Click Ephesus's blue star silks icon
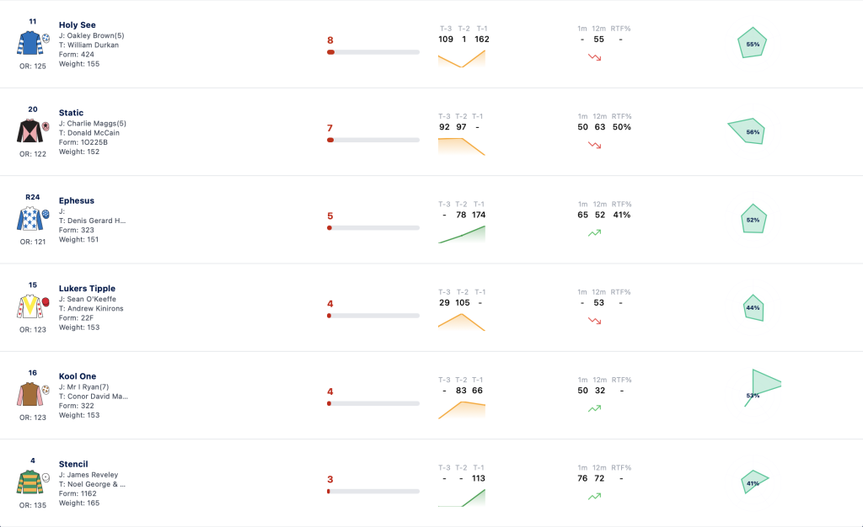863x527 pixels. tap(29, 219)
